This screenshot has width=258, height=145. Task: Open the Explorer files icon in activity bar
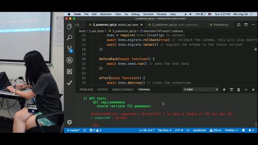(69, 26)
